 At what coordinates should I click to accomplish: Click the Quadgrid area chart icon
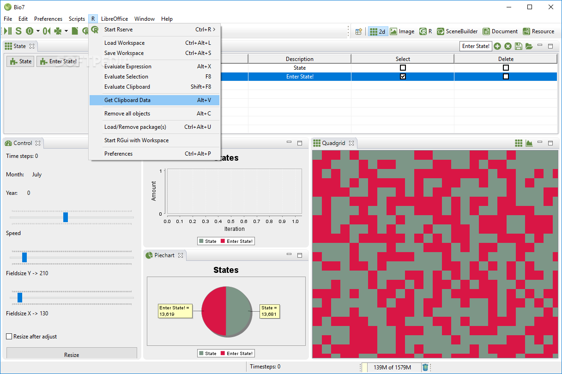tap(529, 143)
